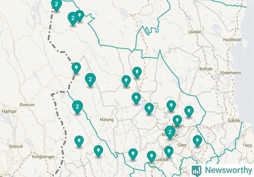This screenshot has width=254, height=177.
Task: Click the Hamar city label
Action: 9,111
